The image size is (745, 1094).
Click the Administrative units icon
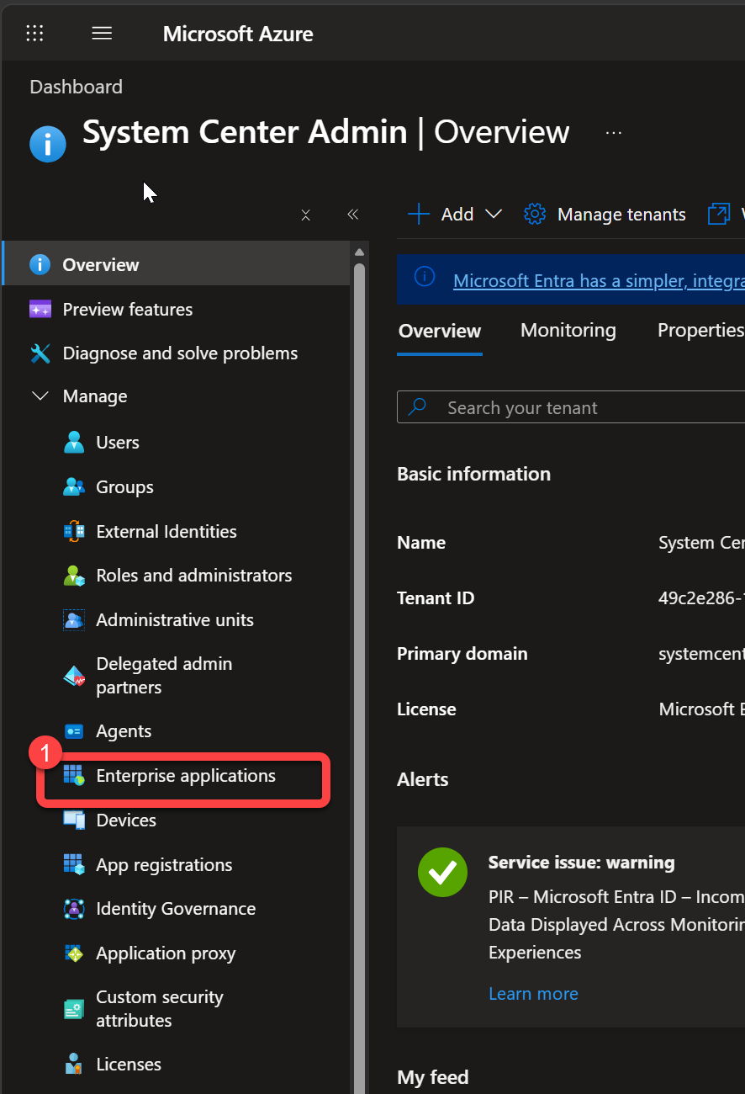74,620
